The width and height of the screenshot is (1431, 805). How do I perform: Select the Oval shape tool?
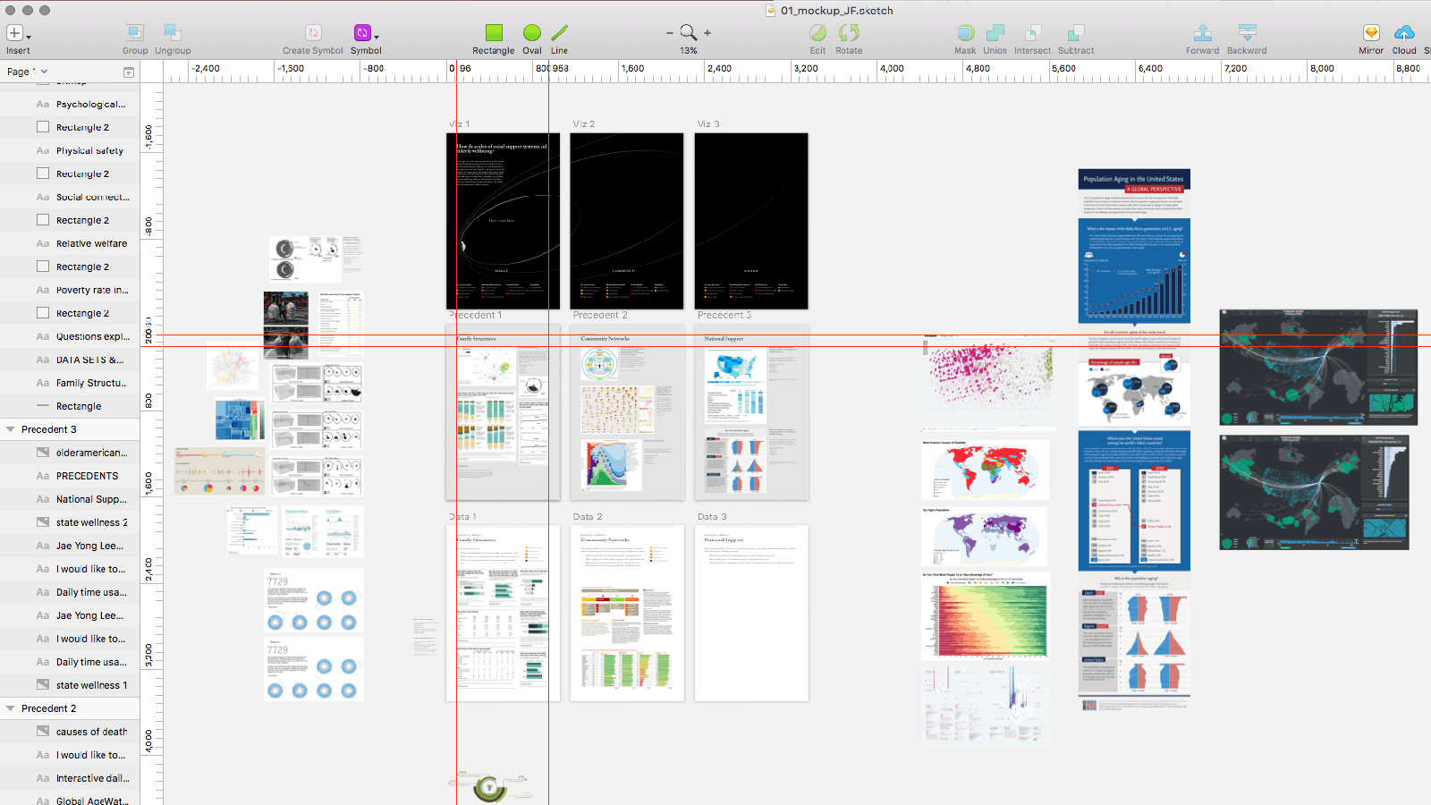[x=532, y=33]
